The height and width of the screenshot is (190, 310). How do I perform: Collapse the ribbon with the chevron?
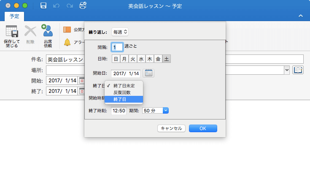click(301, 16)
